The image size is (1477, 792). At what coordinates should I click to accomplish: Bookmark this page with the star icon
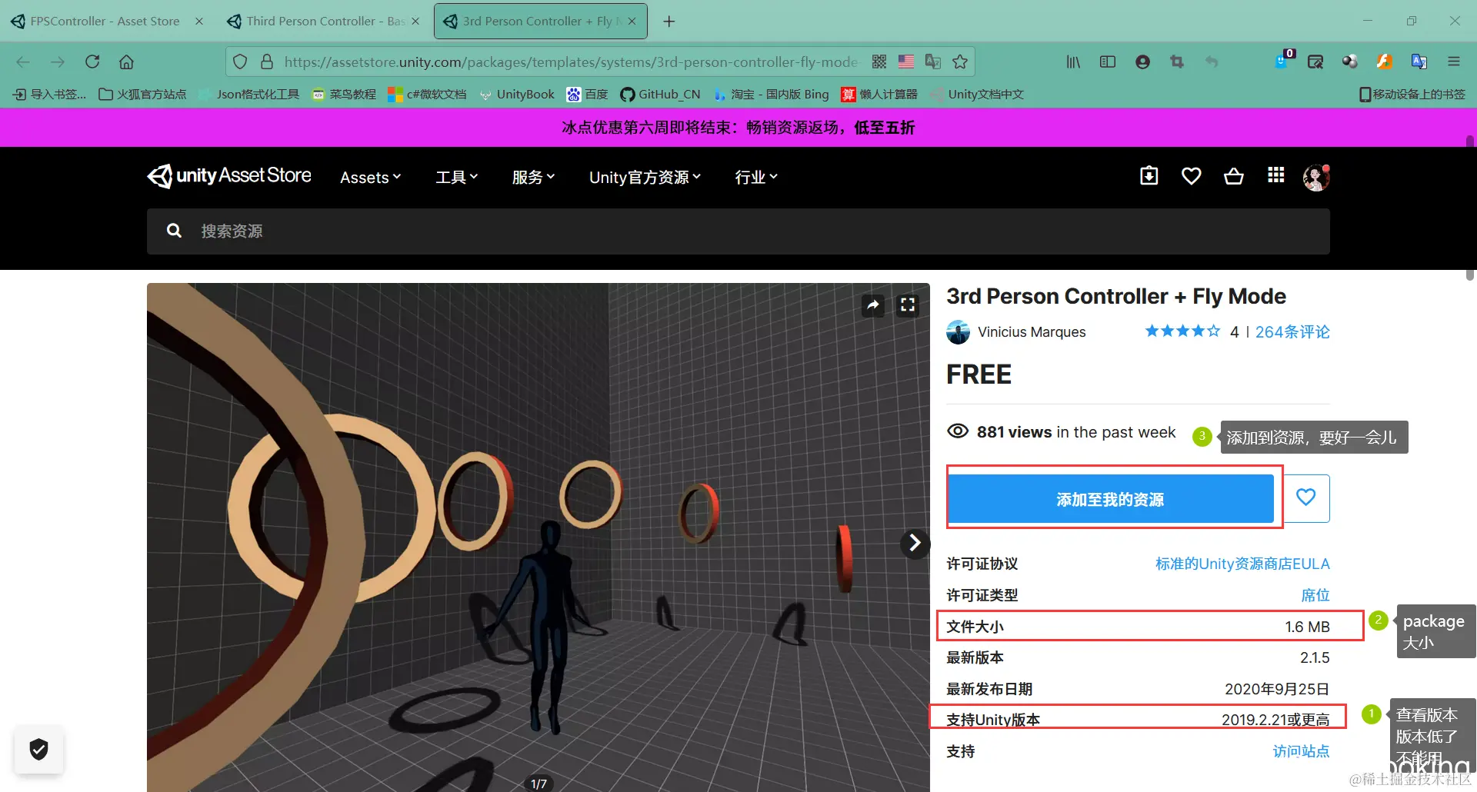point(960,62)
